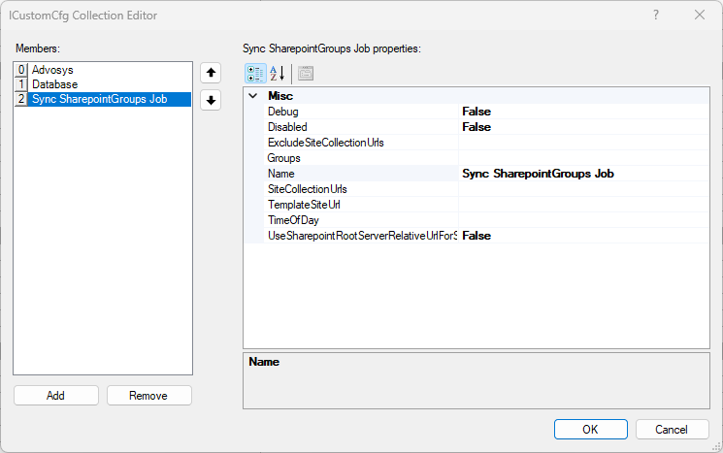723x453 pixels.
Task: Close the Collection Editor dialog
Action: coord(700,16)
